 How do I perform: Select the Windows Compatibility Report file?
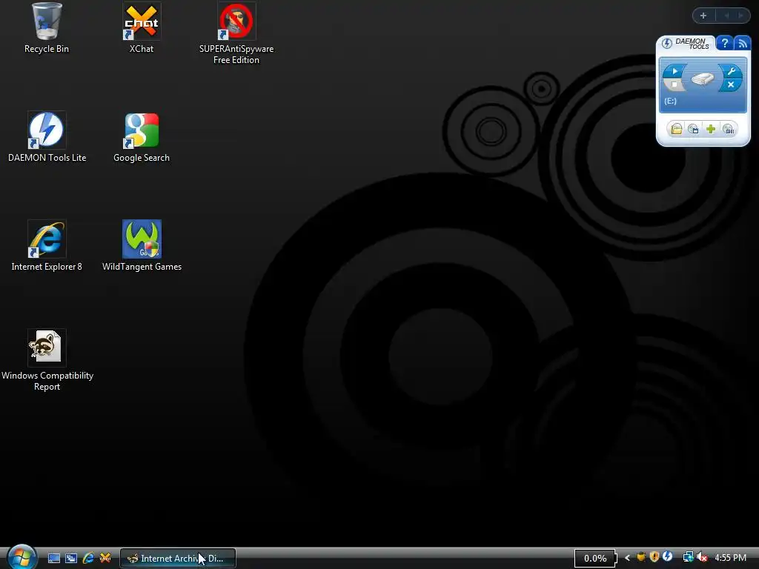[47, 361]
